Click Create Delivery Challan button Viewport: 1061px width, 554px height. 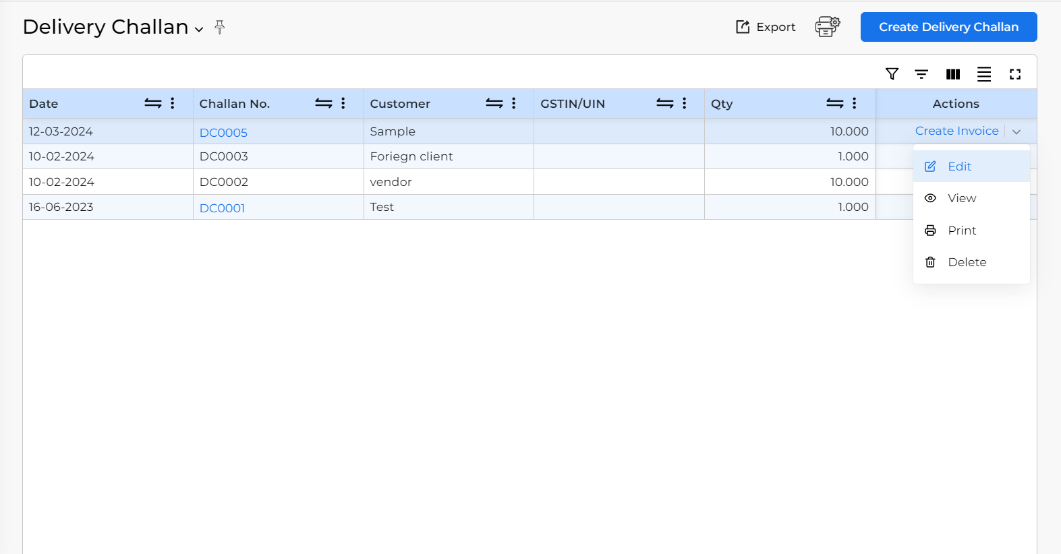(948, 27)
